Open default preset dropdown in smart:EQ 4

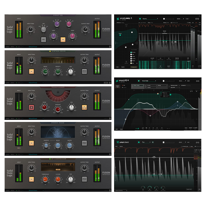tap(182, 81)
